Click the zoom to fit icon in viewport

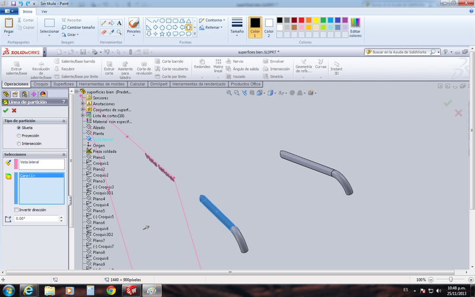pyautogui.click(x=229, y=93)
